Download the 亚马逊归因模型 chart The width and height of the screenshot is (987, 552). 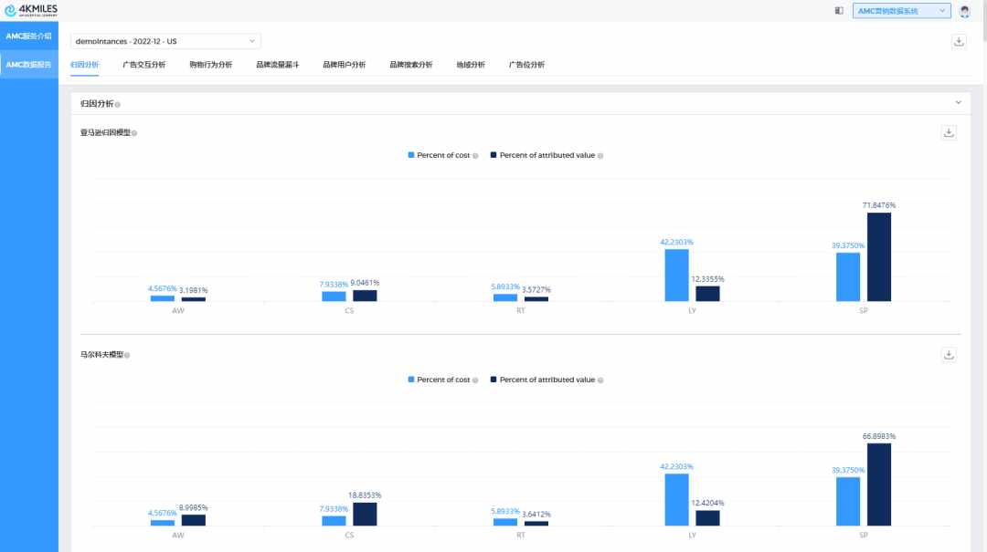pyautogui.click(x=949, y=132)
